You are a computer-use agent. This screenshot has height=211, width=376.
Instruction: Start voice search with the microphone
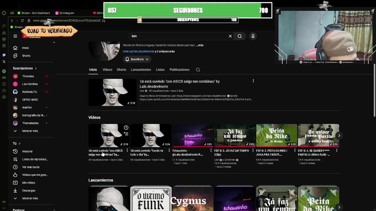click(x=253, y=36)
